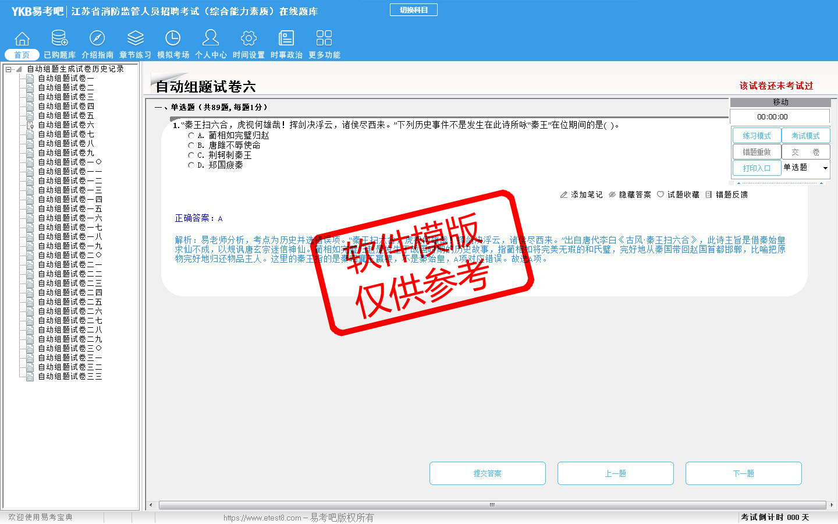
Task: Open 自动组题试卷一〇 in the tree
Action: point(70,162)
